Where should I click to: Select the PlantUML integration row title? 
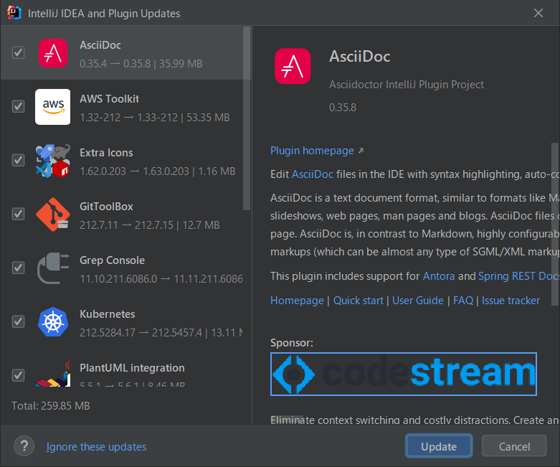[132, 368]
